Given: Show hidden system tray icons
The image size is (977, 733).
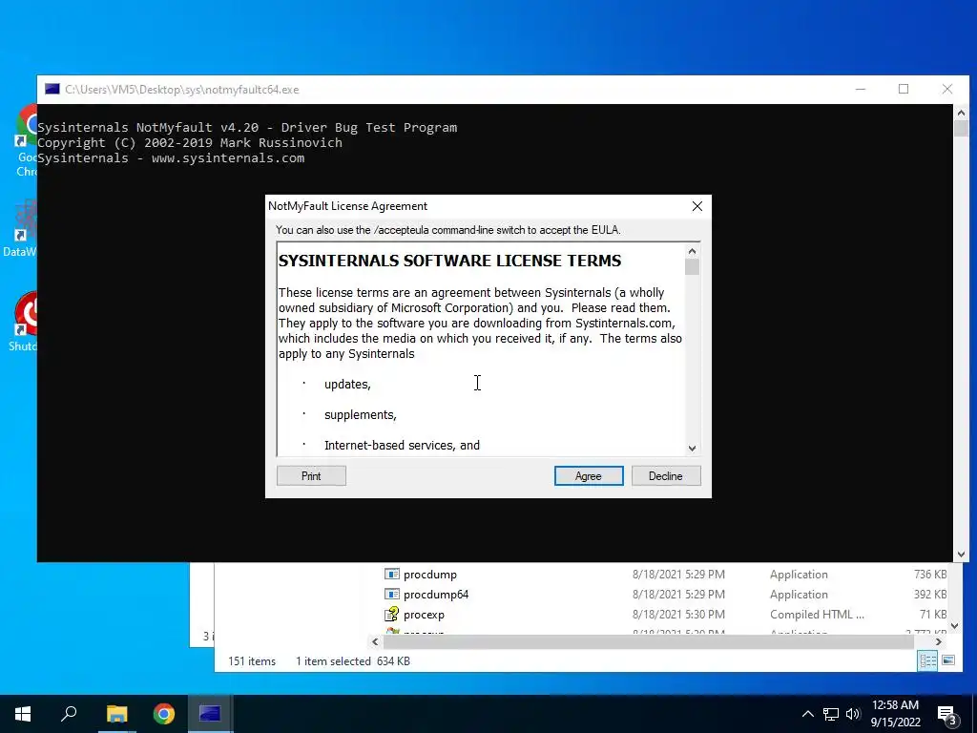Looking at the screenshot, I should [x=807, y=714].
